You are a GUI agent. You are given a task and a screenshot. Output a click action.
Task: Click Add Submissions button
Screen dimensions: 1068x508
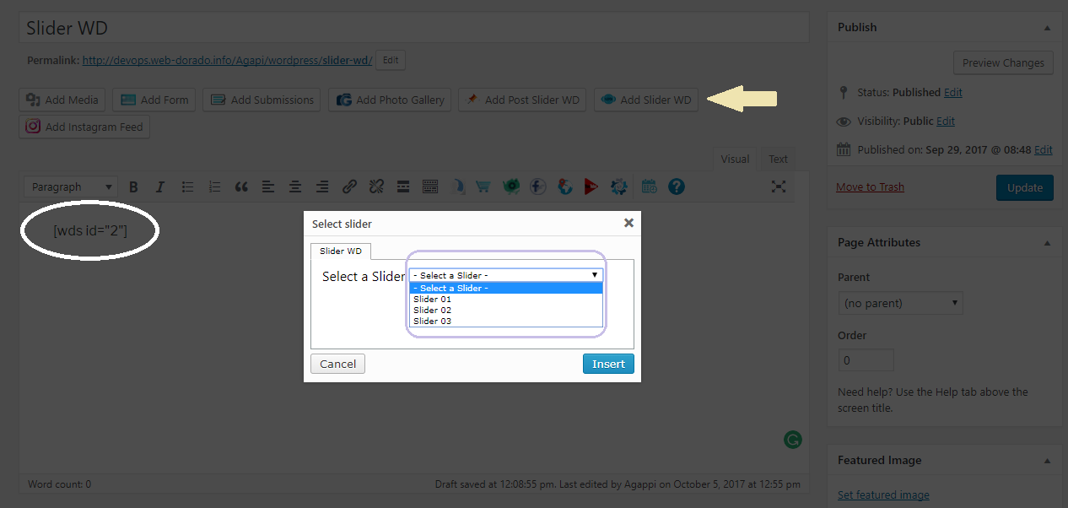(x=262, y=100)
